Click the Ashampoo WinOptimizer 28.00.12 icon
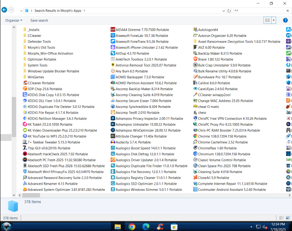 pos(113,130)
